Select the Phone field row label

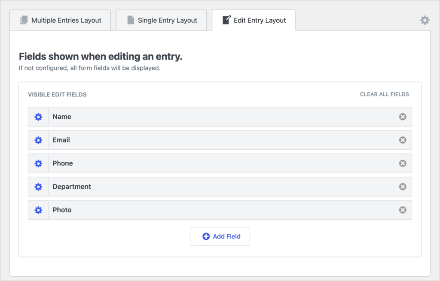[x=63, y=163]
